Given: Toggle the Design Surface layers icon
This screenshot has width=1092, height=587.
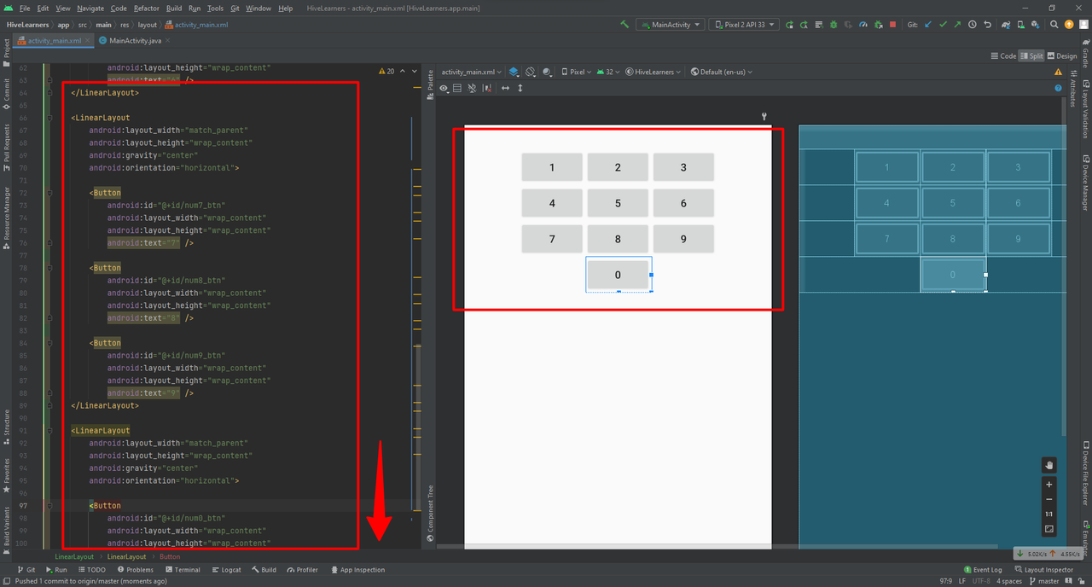Looking at the screenshot, I should [515, 73].
